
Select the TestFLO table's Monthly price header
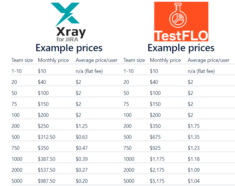(x=165, y=60)
